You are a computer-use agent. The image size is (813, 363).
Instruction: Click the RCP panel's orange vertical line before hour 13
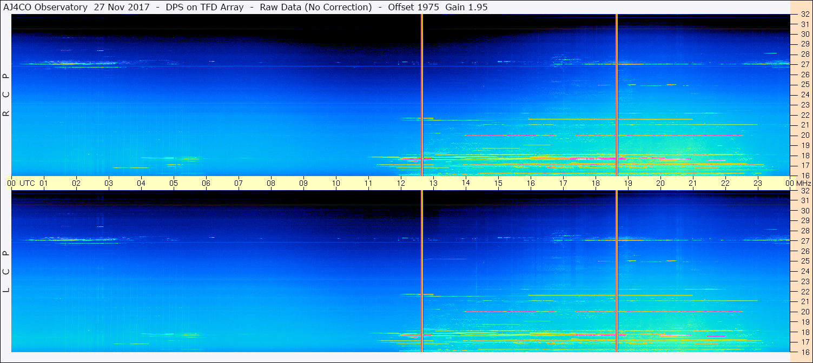pos(421,95)
